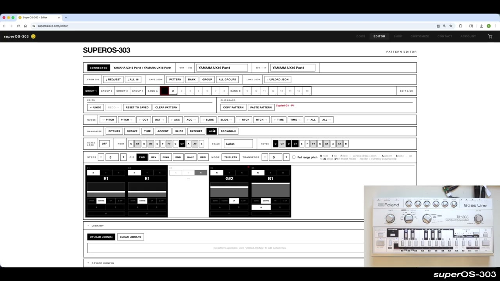Viewport: 500px width, 281px height.
Task: Click the green browser profile avatar
Action: [488, 26]
